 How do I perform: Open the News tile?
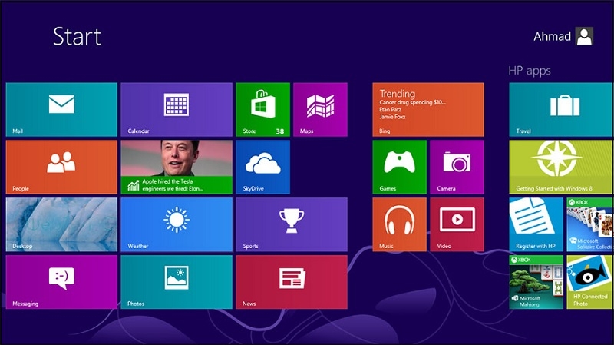(292, 282)
